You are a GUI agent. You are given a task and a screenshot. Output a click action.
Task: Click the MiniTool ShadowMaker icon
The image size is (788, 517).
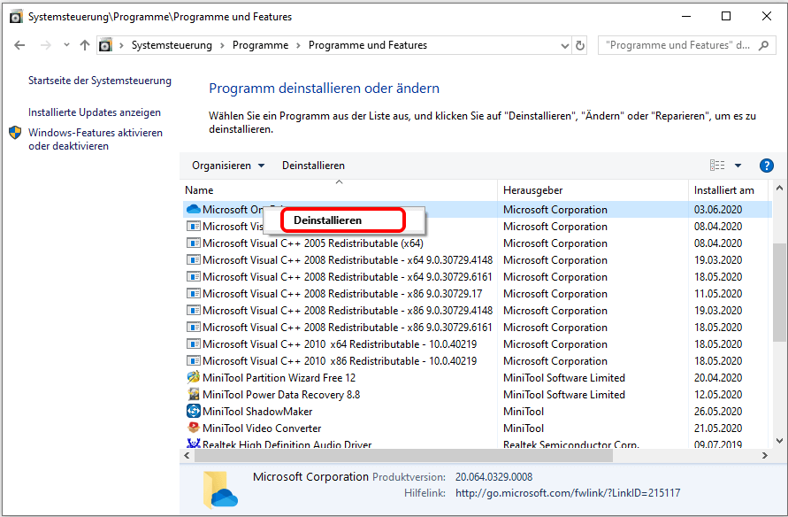click(x=193, y=411)
